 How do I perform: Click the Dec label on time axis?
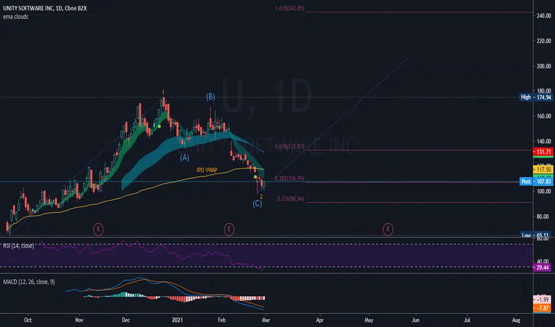[126, 320]
